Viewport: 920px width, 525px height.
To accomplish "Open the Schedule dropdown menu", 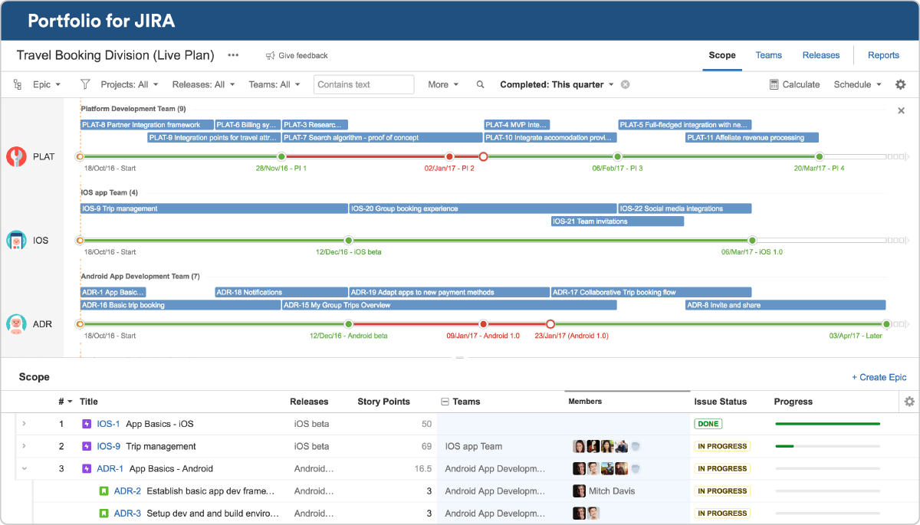I will point(857,85).
